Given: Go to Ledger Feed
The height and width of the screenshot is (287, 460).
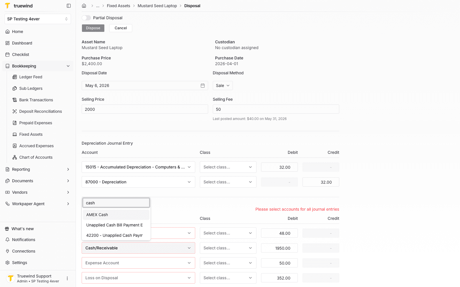Looking at the screenshot, I should point(31,77).
